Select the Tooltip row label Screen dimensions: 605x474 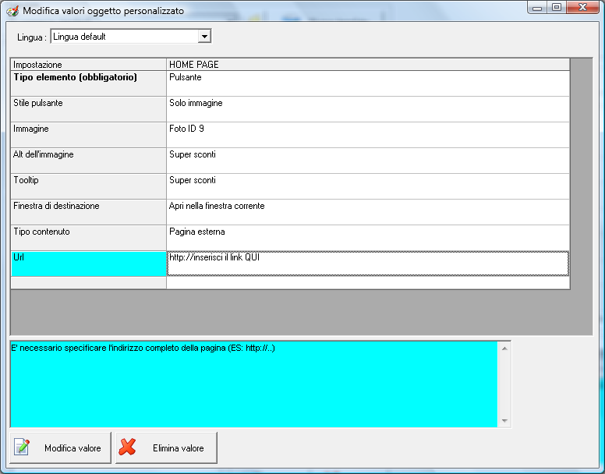pyautogui.click(x=89, y=186)
